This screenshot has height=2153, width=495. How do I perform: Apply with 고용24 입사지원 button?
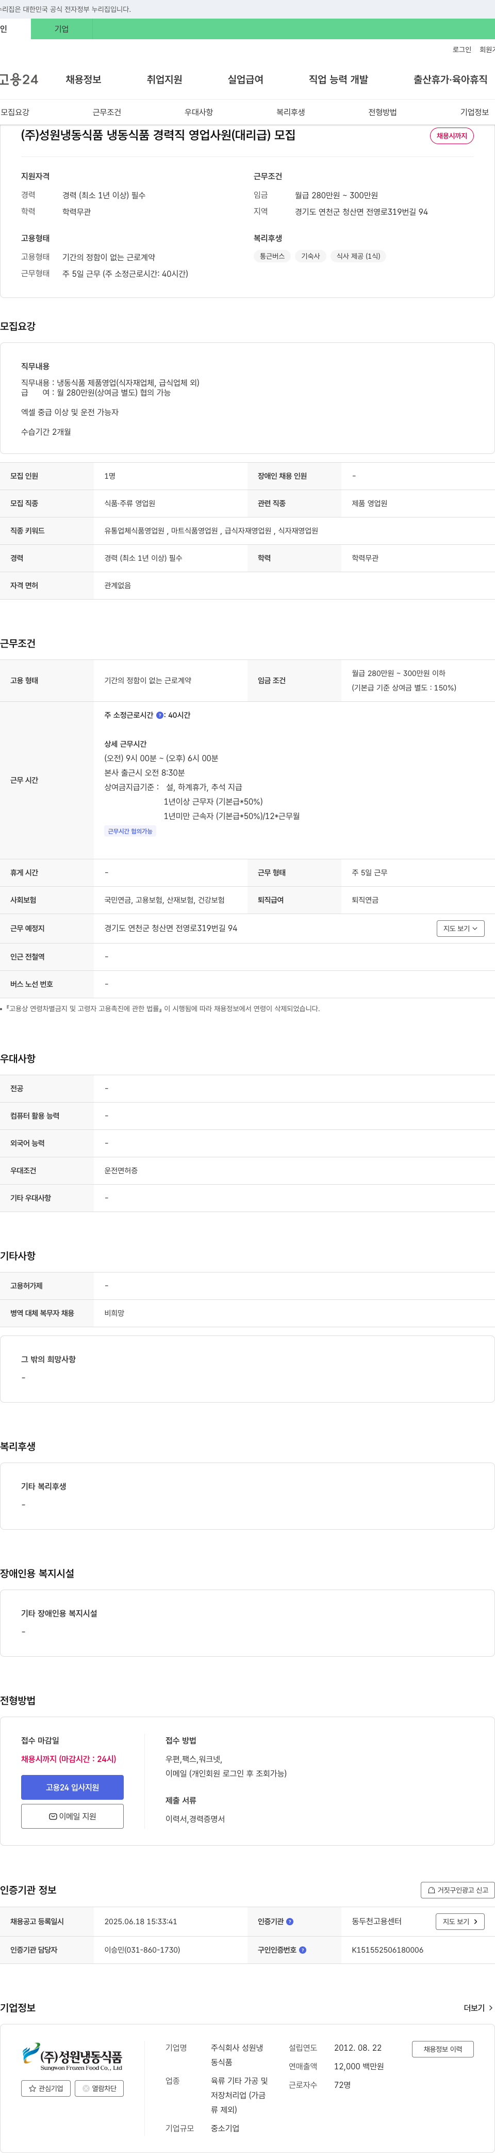pos(73,1787)
